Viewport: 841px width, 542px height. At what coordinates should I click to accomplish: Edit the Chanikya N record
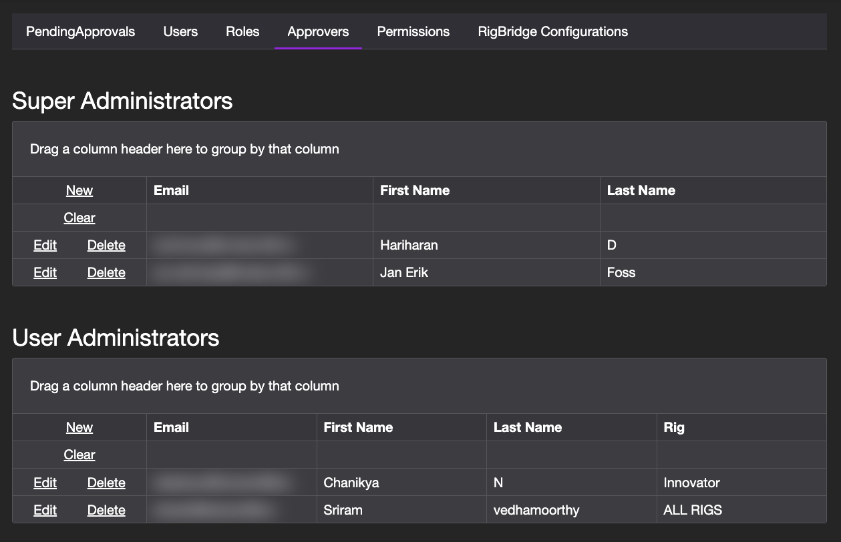pos(45,482)
